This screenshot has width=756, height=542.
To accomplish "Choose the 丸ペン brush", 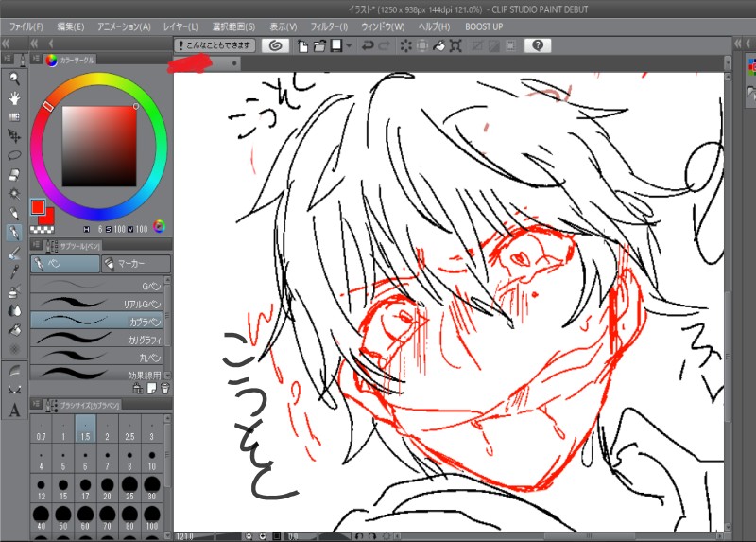I will (x=96, y=358).
